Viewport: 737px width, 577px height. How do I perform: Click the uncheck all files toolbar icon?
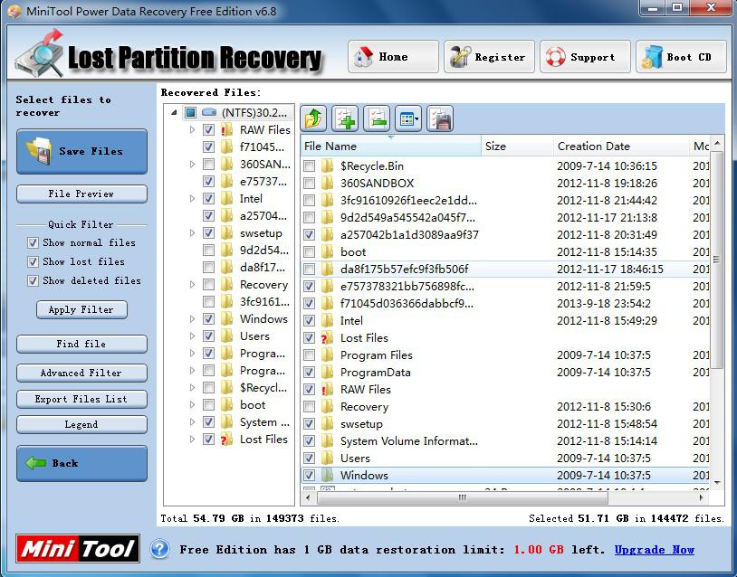[x=377, y=118]
